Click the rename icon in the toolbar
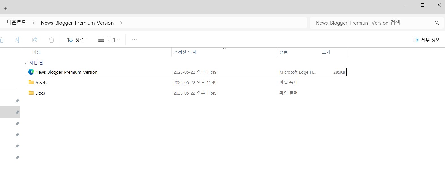 pyautogui.click(x=17, y=40)
